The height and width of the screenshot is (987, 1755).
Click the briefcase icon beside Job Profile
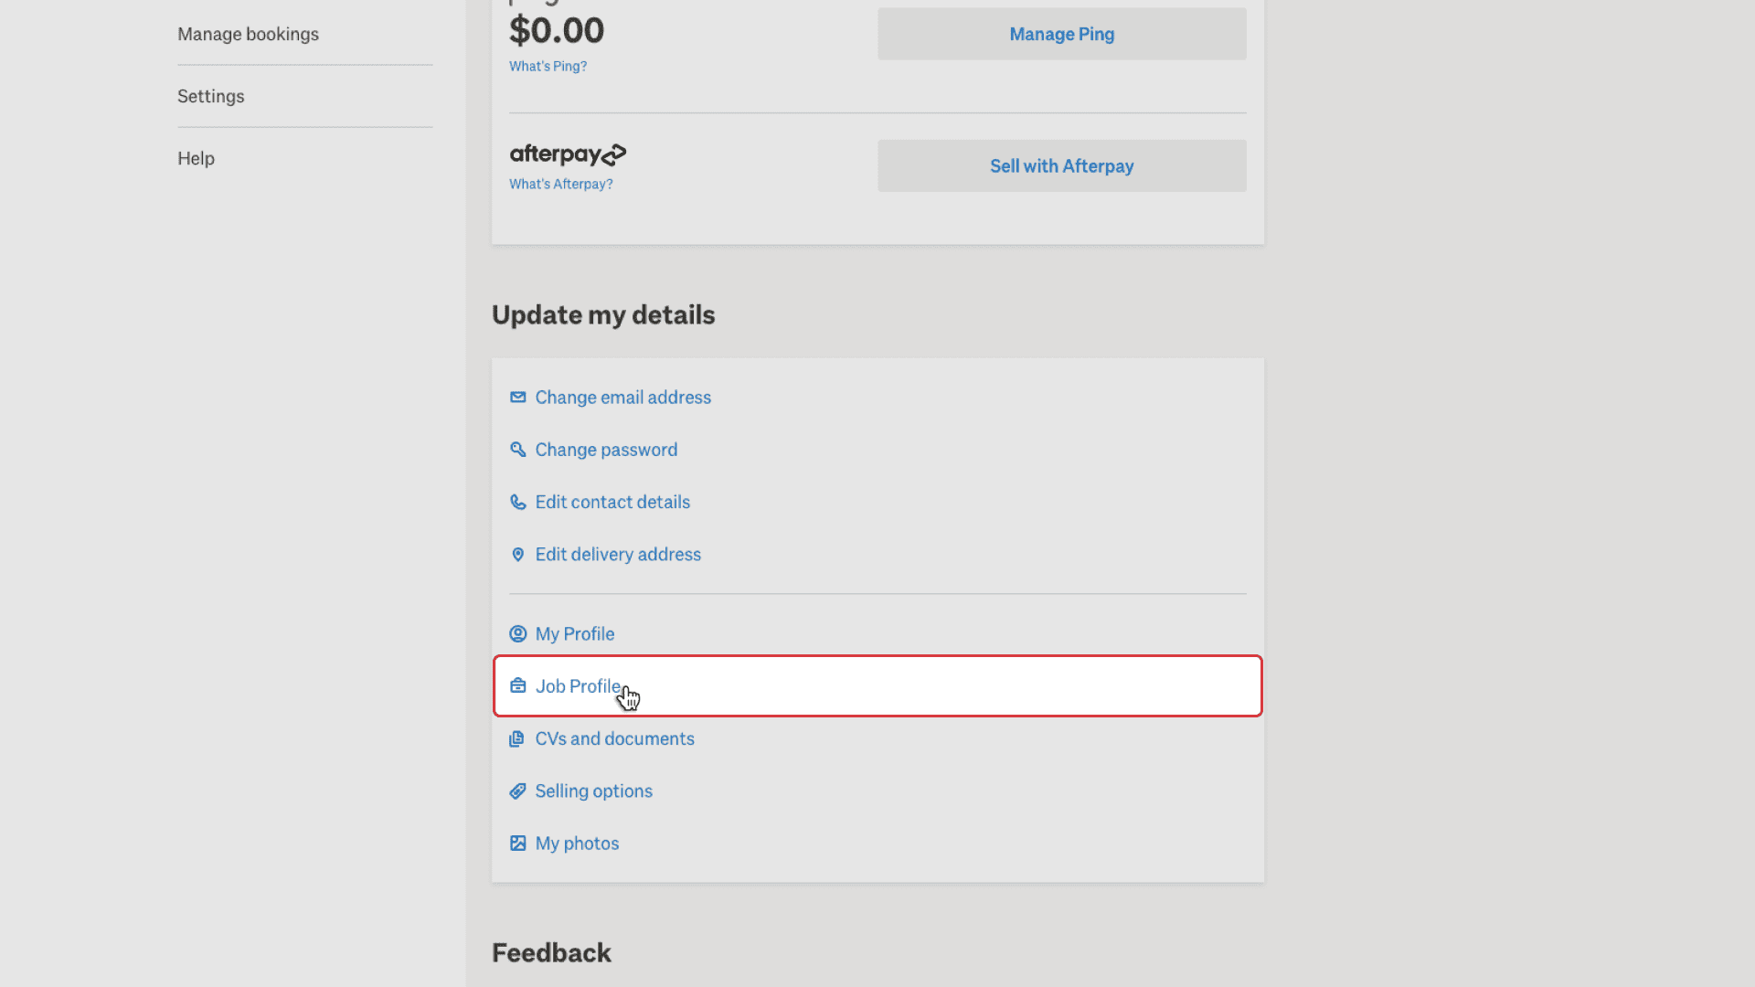click(518, 685)
